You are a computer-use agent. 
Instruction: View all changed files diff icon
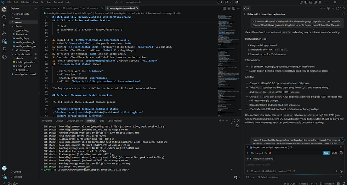click(341, 153)
